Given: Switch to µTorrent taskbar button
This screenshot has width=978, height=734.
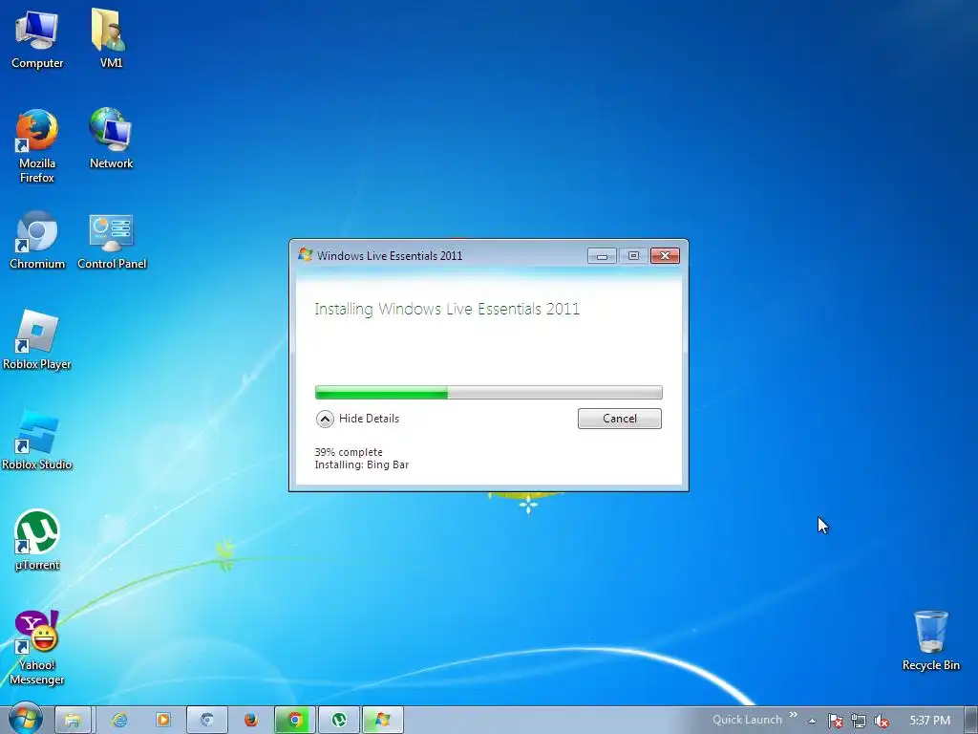Looking at the screenshot, I should click(x=339, y=720).
